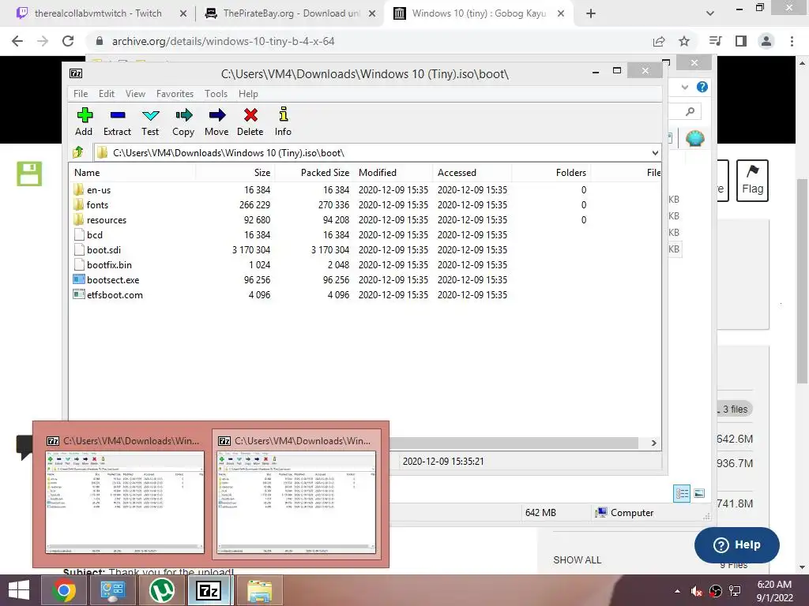Select the en-us folder

(99, 190)
